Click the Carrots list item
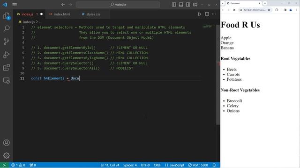 click(x=233, y=74)
